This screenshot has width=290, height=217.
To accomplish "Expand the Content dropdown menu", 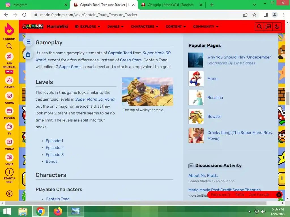I will [176, 27].
